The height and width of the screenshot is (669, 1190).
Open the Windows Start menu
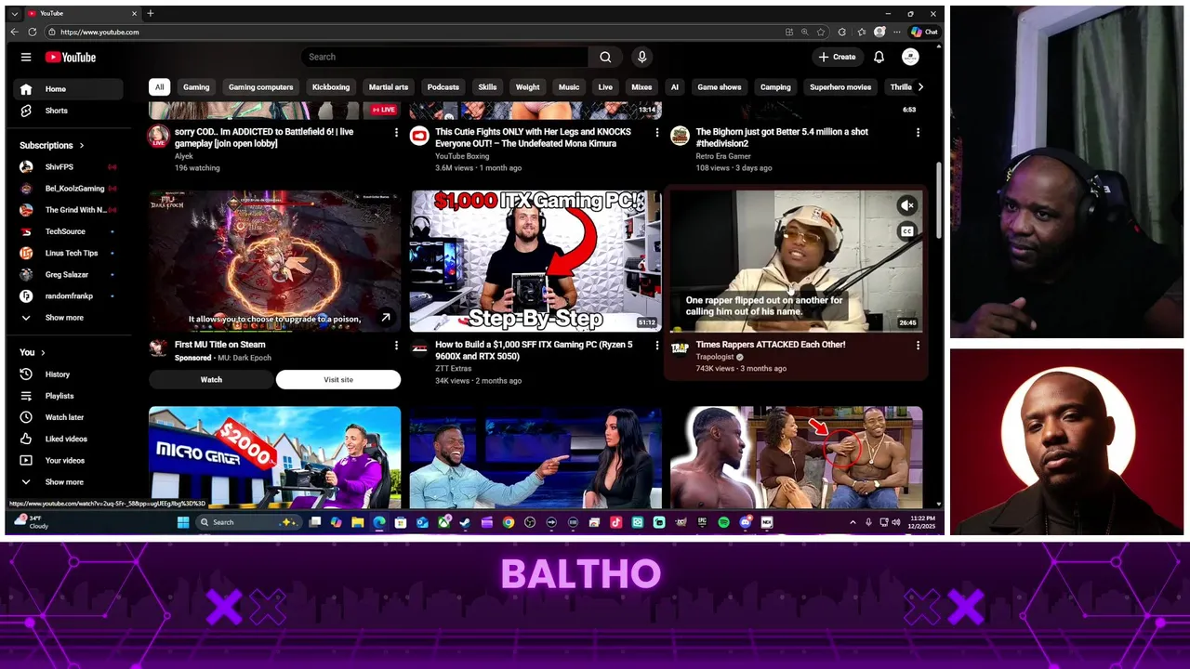pyautogui.click(x=183, y=522)
